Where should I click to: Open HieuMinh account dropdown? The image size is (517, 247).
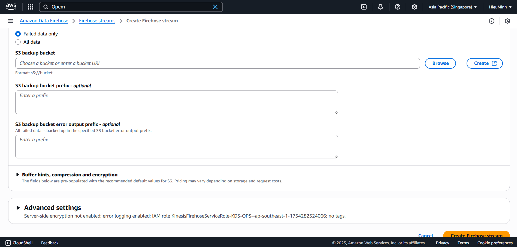tap(500, 7)
